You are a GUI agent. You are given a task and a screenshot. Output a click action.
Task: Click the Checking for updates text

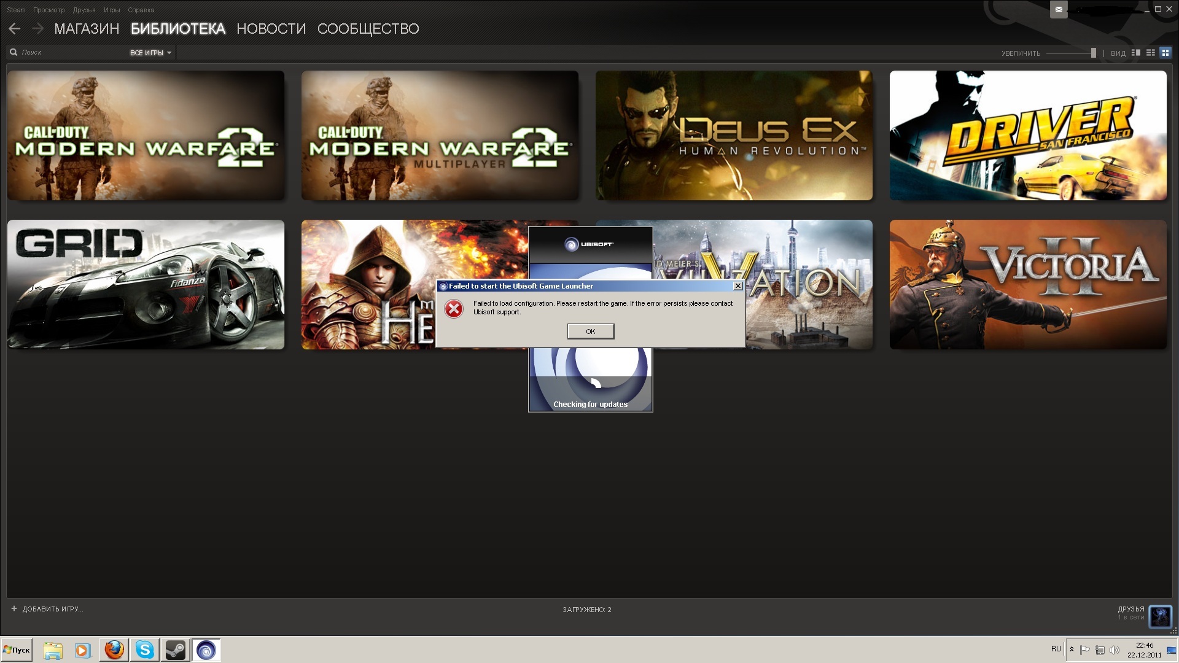[590, 405]
